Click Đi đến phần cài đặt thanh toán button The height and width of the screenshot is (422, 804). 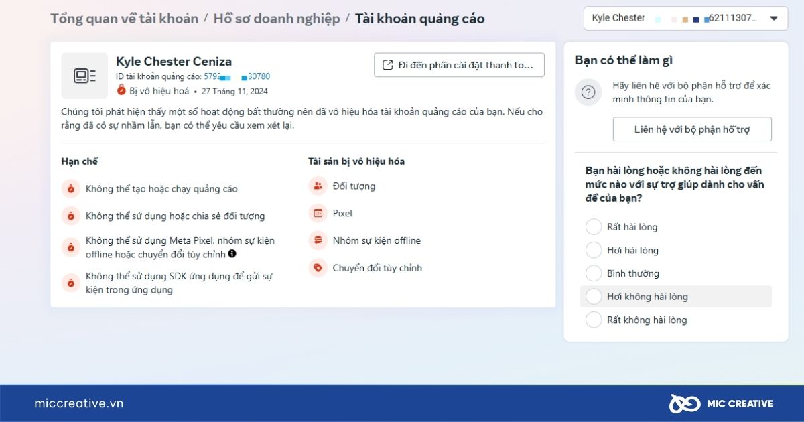[459, 65]
